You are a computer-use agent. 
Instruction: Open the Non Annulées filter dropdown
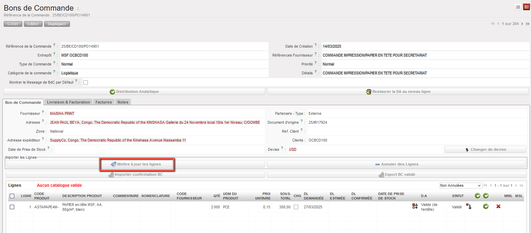click(x=460, y=185)
